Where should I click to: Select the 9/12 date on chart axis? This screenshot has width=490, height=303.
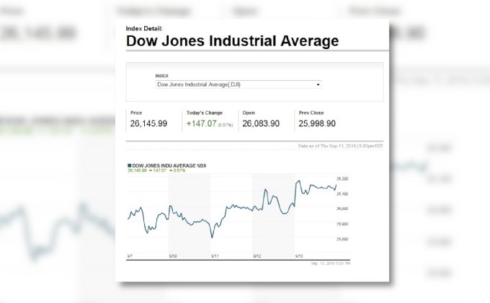pos(257,255)
